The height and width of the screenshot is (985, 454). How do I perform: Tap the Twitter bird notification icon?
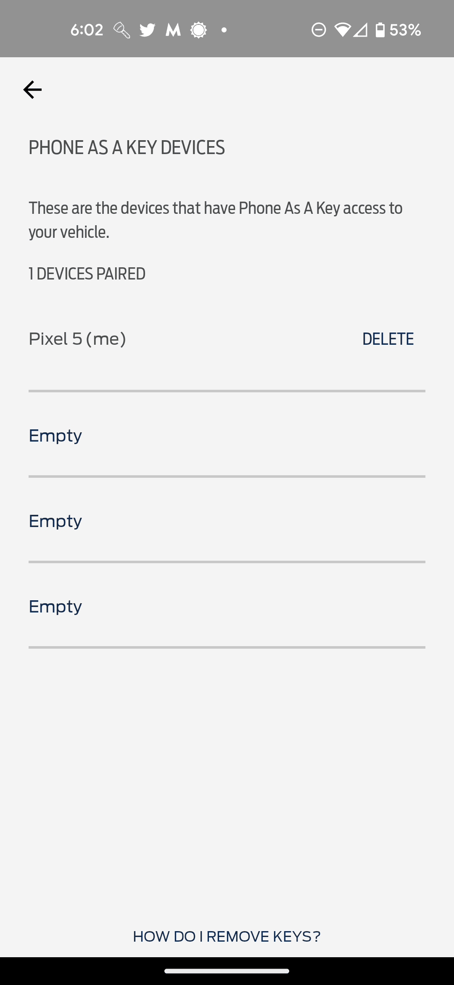[x=147, y=30]
